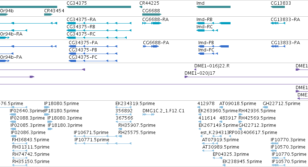308x167 pixels.
Task: Click EST IP18180.5prime
Action: pos(62,111)
